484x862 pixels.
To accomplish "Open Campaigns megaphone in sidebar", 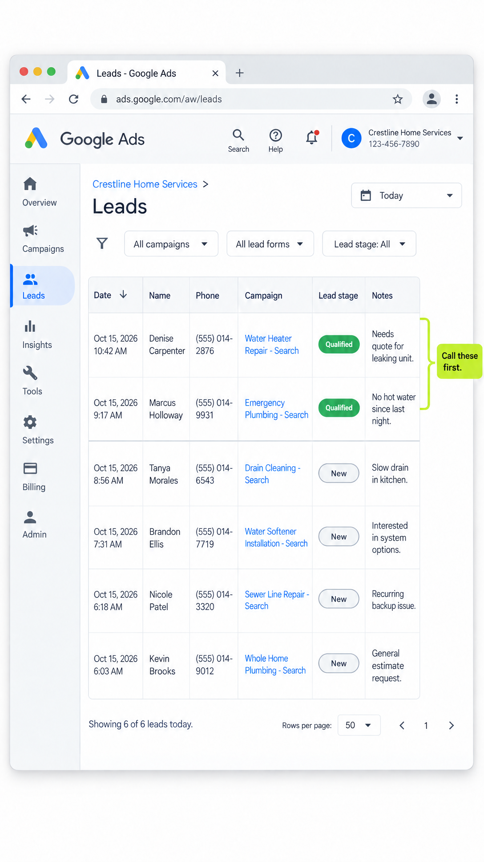I will click(x=43, y=239).
